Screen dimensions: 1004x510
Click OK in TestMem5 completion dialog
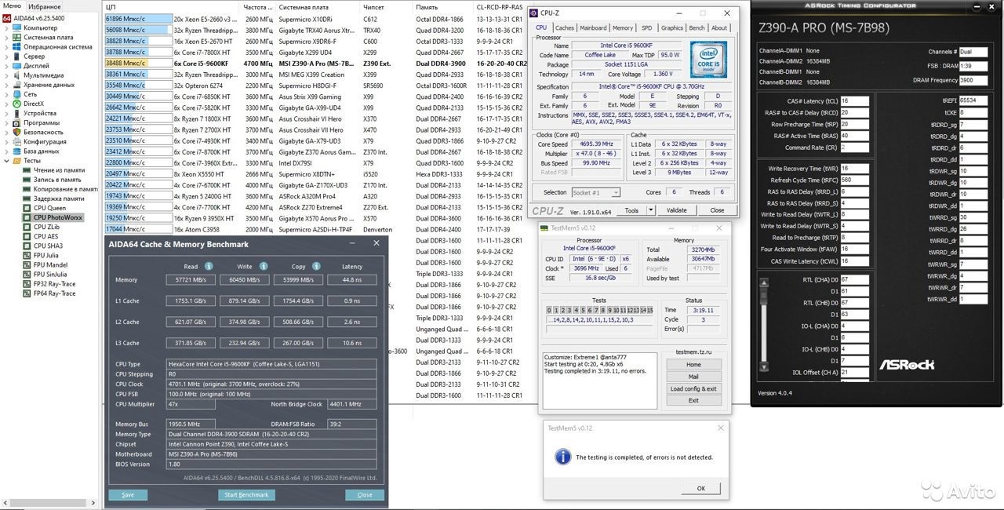click(x=700, y=488)
